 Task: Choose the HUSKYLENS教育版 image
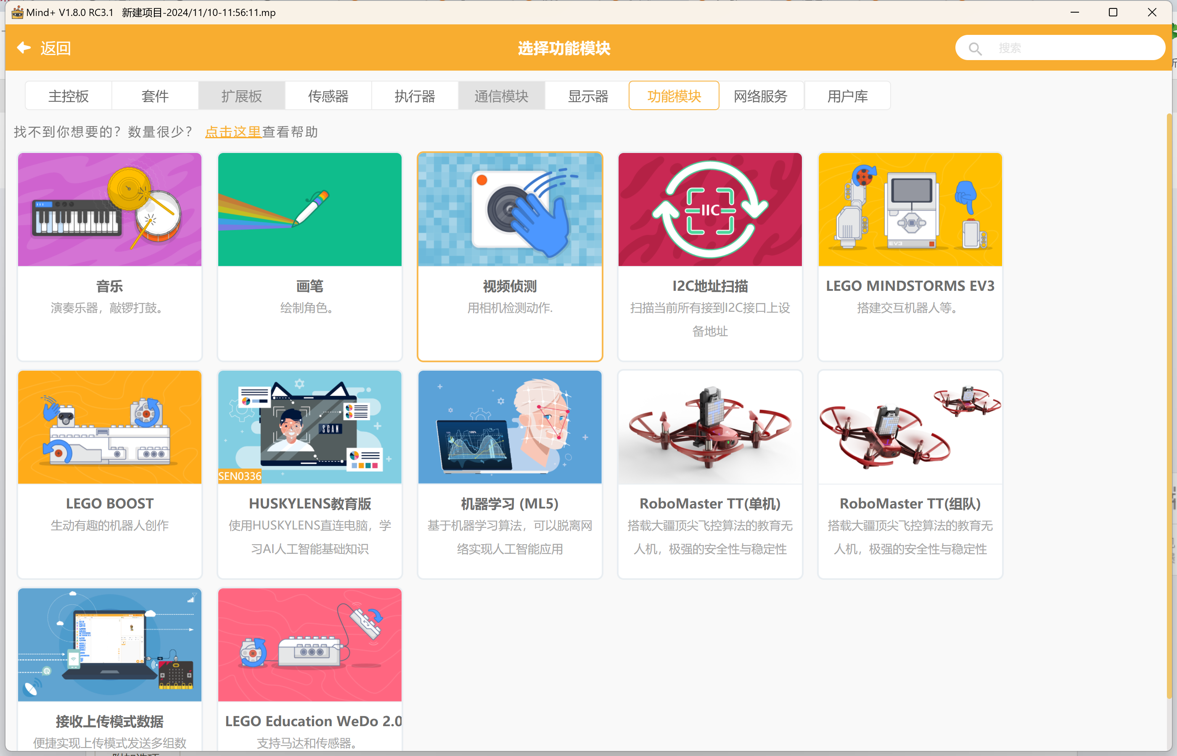point(310,427)
